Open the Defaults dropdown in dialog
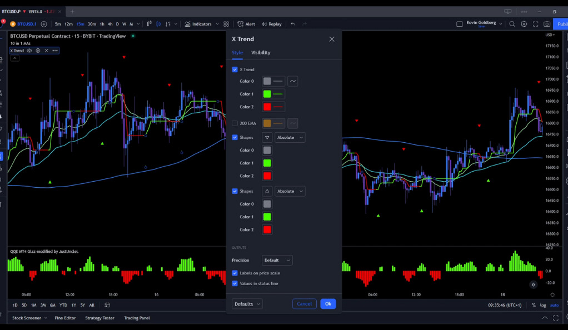 point(247,304)
